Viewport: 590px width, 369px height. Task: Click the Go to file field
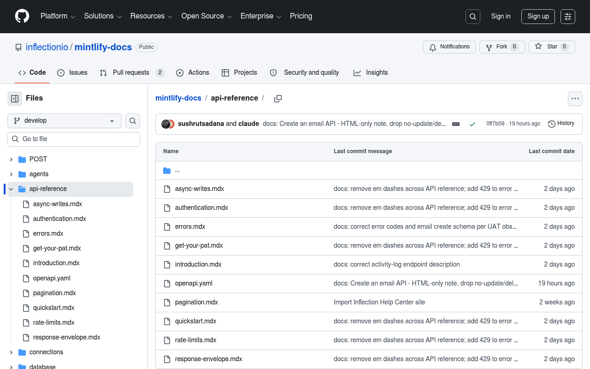coord(74,139)
